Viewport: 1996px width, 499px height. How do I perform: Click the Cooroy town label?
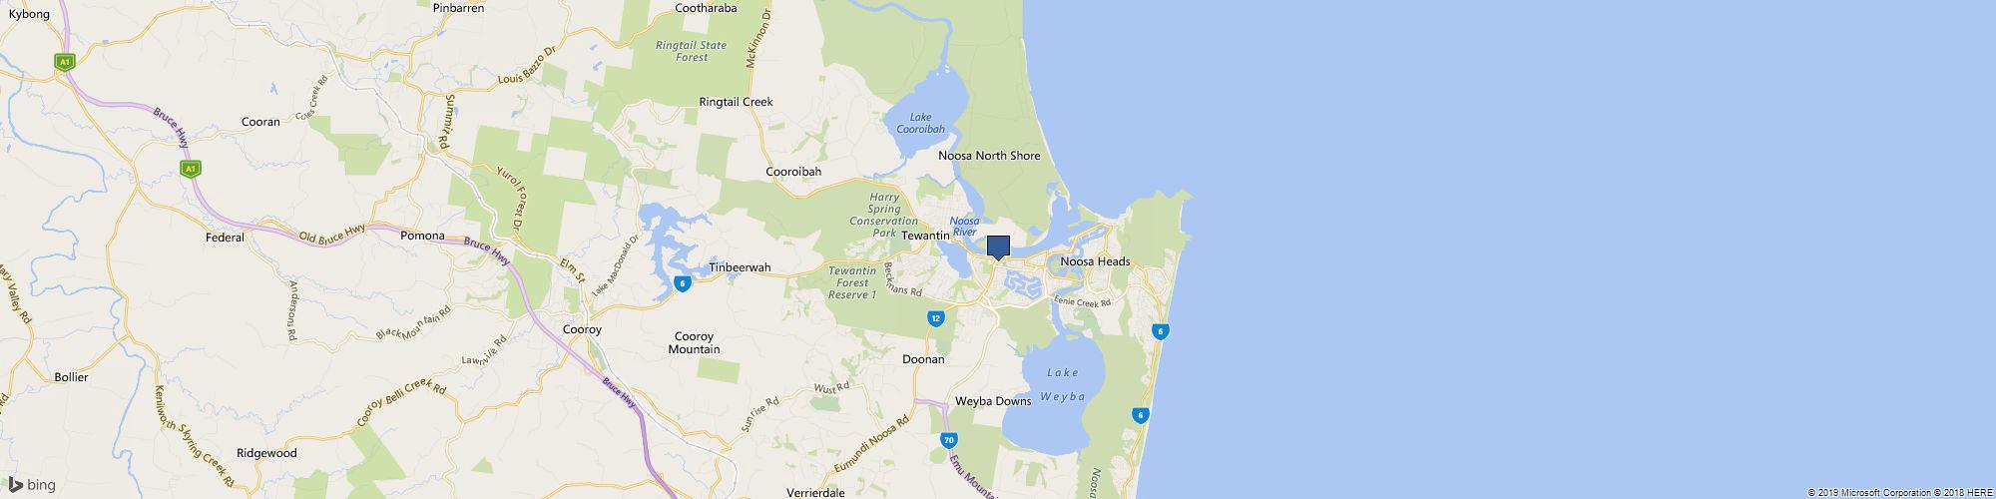click(582, 328)
